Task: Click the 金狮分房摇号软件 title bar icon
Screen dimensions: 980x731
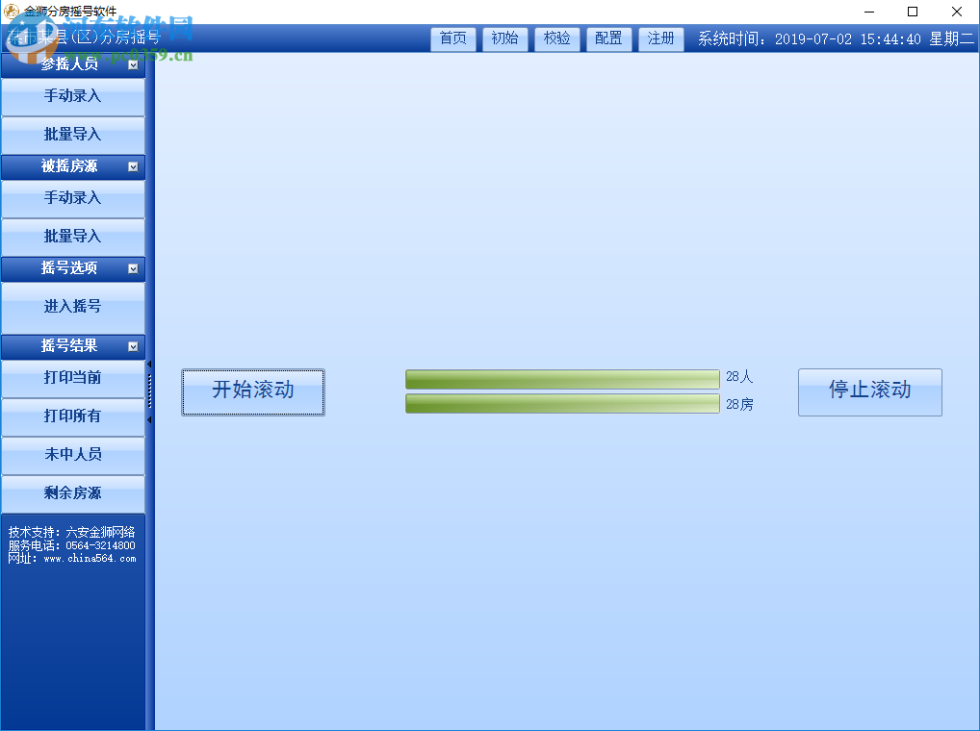Action: [12, 11]
